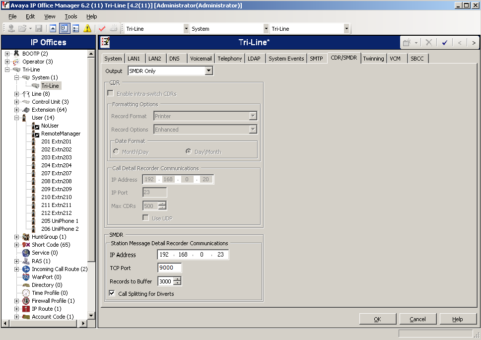
Task: Click the Help button
Action: tap(458, 319)
